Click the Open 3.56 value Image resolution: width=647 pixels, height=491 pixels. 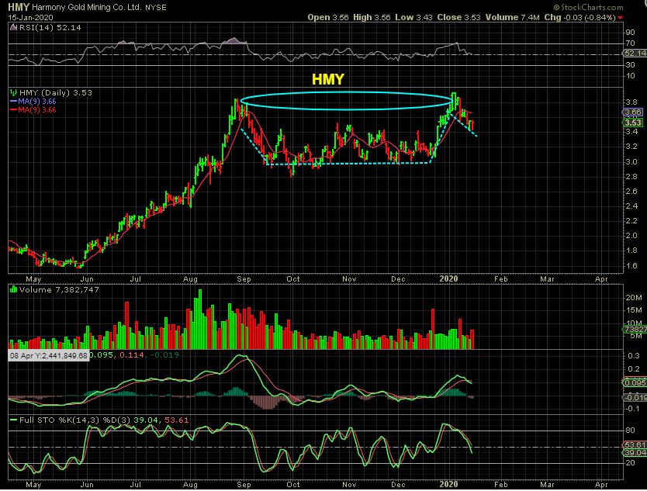[x=328, y=17]
